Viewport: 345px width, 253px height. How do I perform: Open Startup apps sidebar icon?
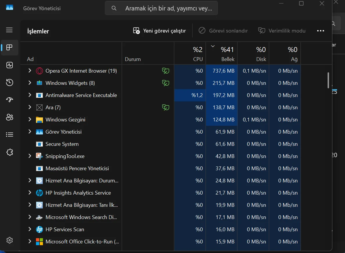pyautogui.click(x=10, y=100)
